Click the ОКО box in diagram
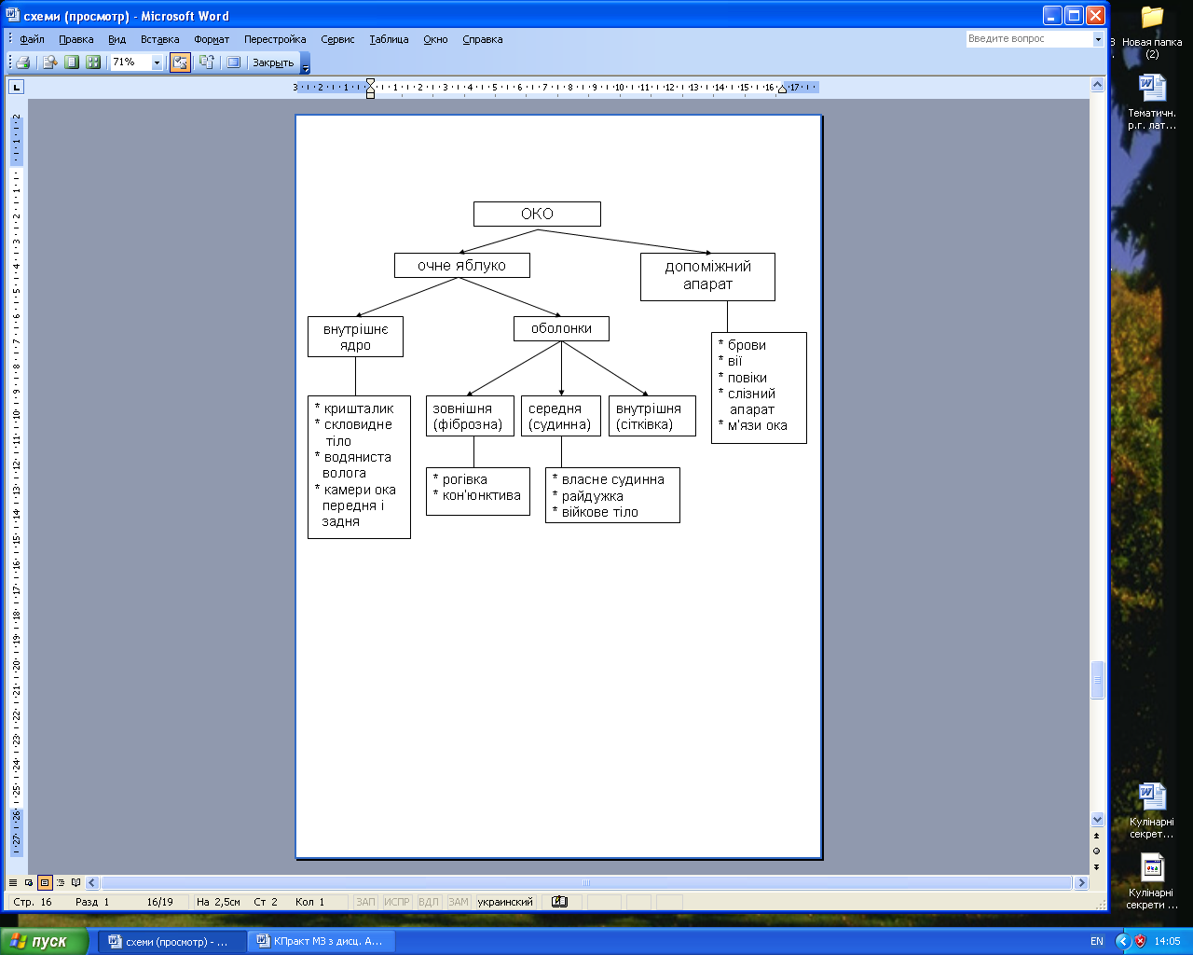 tap(537, 214)
